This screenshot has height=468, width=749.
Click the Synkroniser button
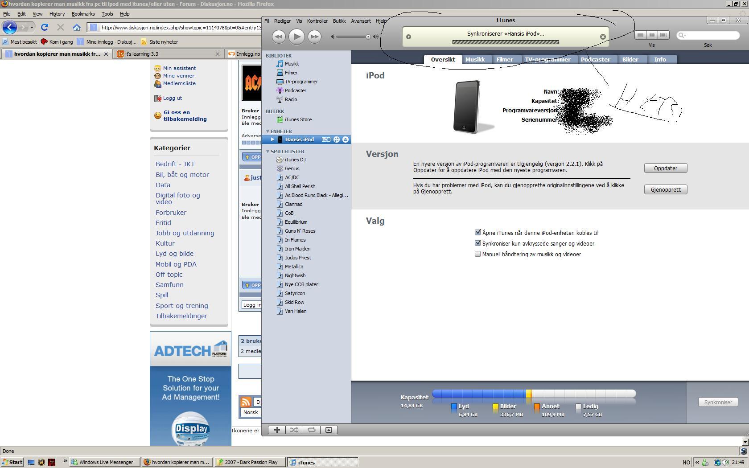tap(718, 402)
